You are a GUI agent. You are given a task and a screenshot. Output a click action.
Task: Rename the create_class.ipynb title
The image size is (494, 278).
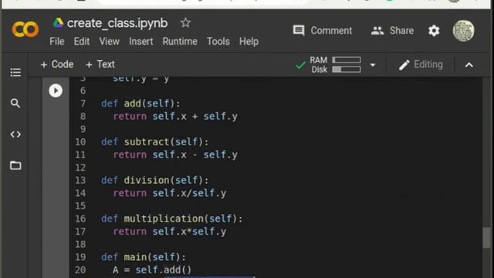pyautogui.click(x=117, y=23)
